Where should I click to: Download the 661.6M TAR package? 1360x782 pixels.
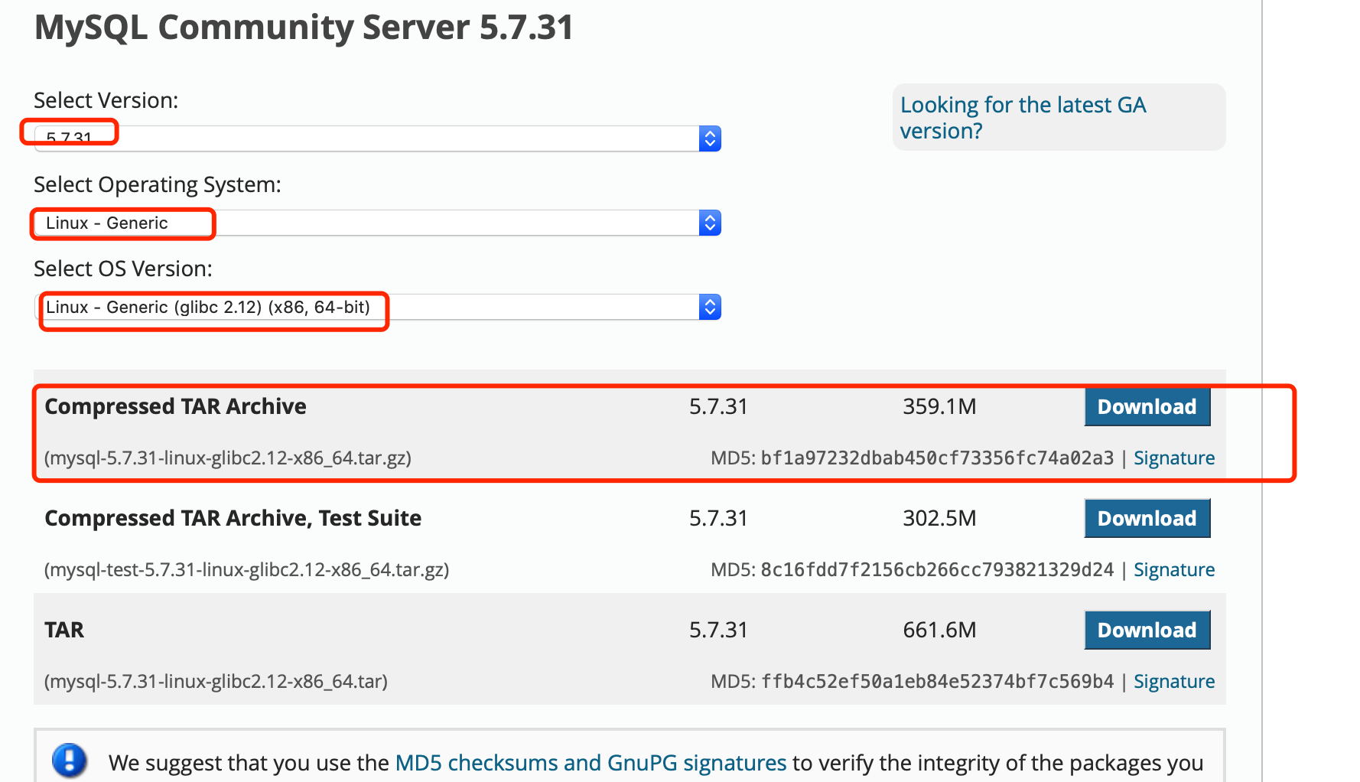click(x=1147, y=630)
